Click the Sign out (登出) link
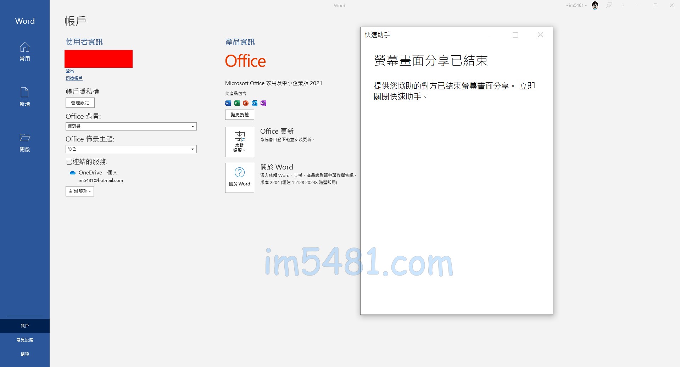 70,71
